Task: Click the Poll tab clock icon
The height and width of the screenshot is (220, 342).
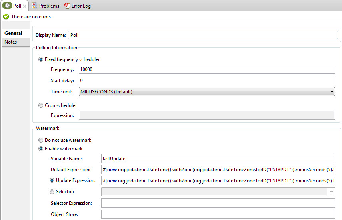Action: (7, 6)
